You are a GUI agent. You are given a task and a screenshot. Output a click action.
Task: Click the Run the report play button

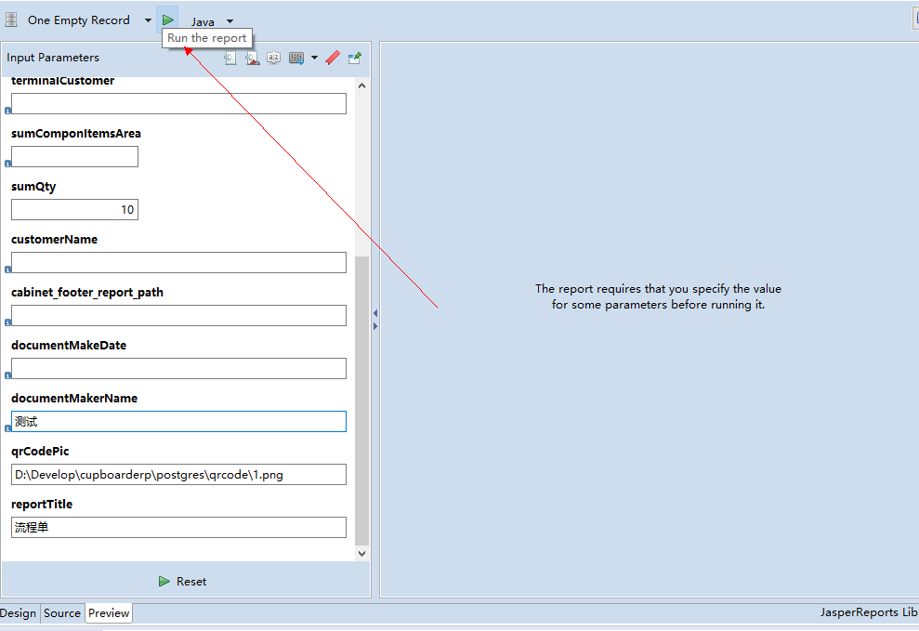[x=167, y=20]
